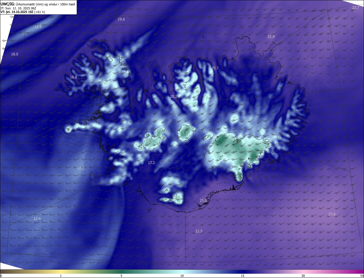Click the 23.6 value label
The width and height of the screenshot is (364, 278).
(332, 214)
